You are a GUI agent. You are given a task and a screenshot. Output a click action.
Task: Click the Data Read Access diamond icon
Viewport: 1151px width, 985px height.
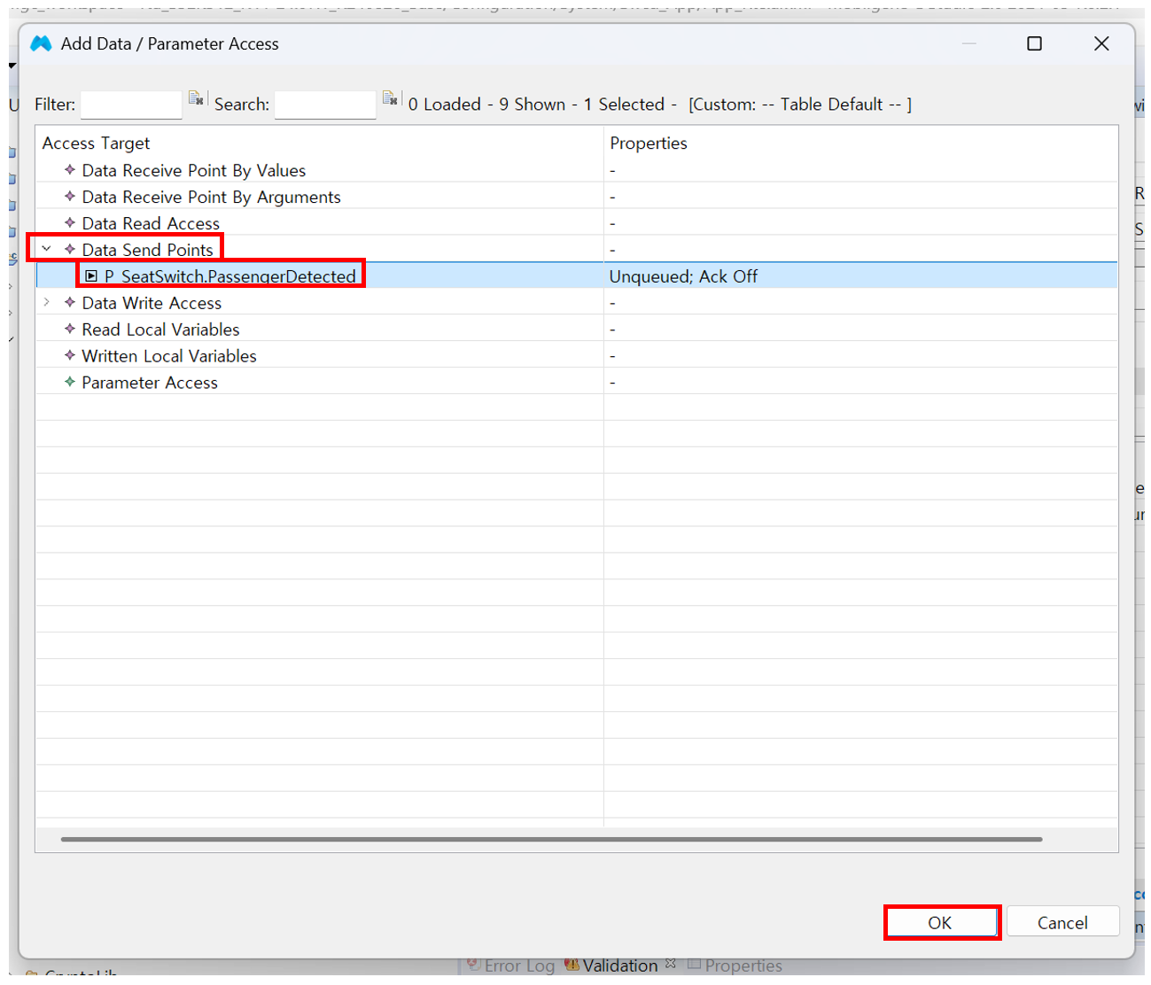[70, 222]
